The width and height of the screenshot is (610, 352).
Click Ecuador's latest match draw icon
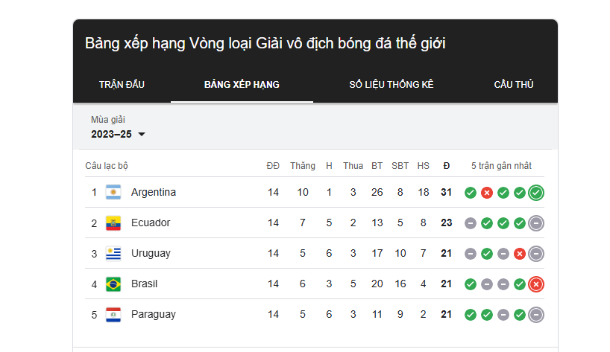pyautogui.click(x=536, y=223)
